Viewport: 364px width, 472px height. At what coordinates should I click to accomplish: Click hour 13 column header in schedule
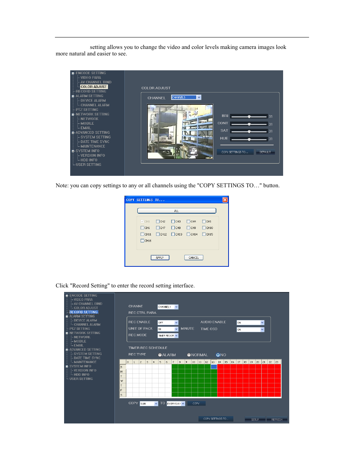(x=213, y=362)
